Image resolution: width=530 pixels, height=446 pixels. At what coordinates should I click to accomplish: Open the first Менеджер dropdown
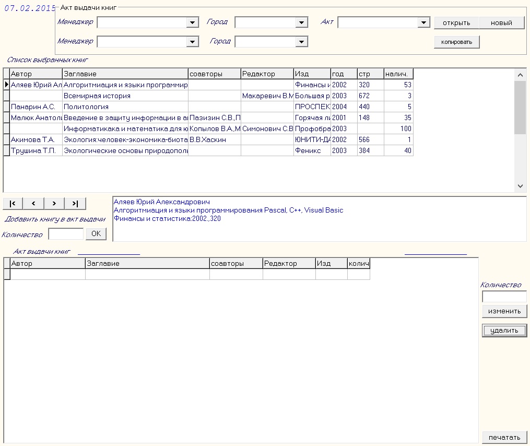point(192,22)
